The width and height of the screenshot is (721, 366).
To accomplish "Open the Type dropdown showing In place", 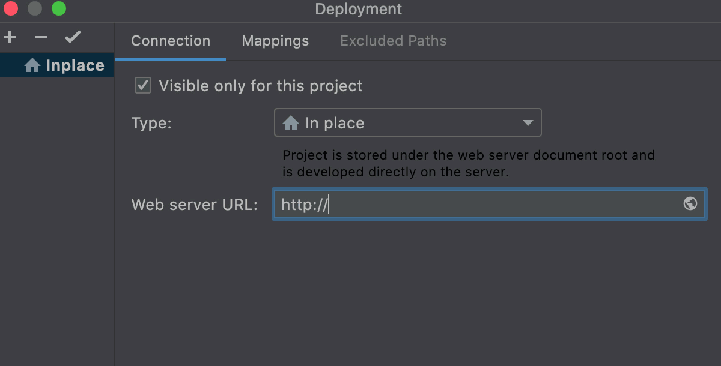I will coord(408,122).
